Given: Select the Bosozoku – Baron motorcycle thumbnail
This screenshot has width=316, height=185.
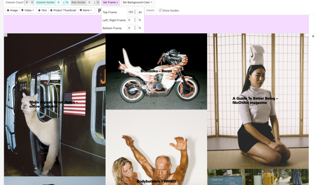Looking at the screenshot, I should (156, 71).
